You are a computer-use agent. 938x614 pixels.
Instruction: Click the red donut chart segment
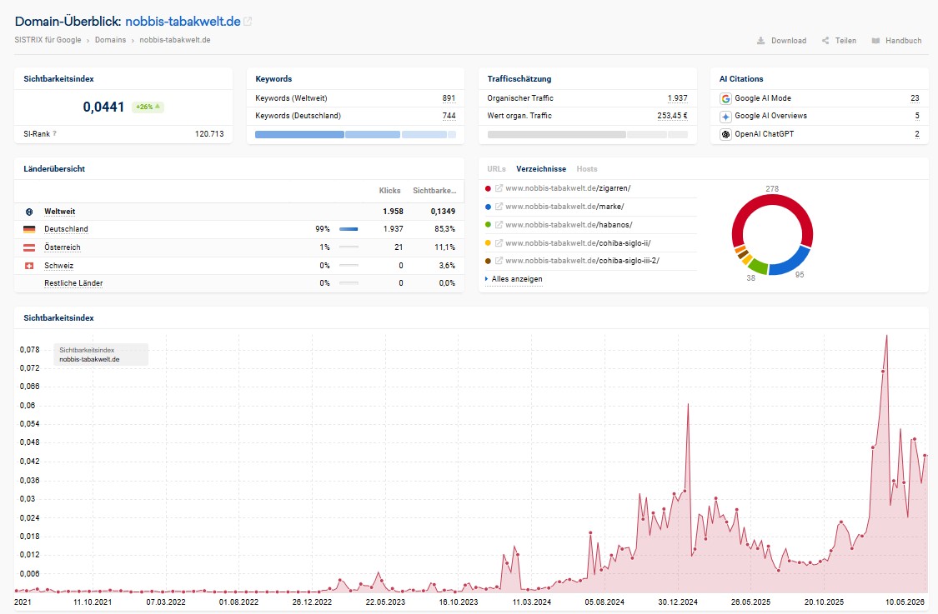[x=772, y=200]
